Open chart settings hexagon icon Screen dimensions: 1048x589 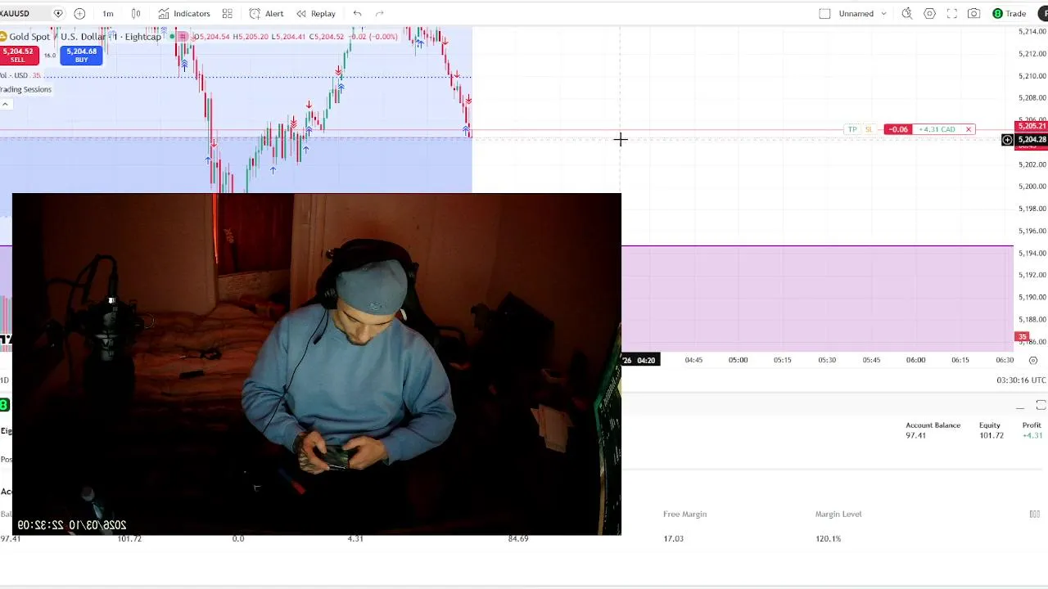(x=929, y=13)
